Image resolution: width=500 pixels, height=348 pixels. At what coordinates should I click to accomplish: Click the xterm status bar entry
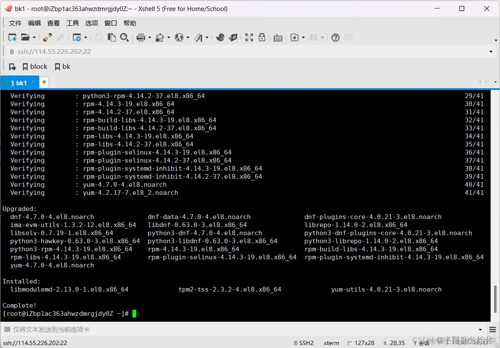[x=331, y=343]
